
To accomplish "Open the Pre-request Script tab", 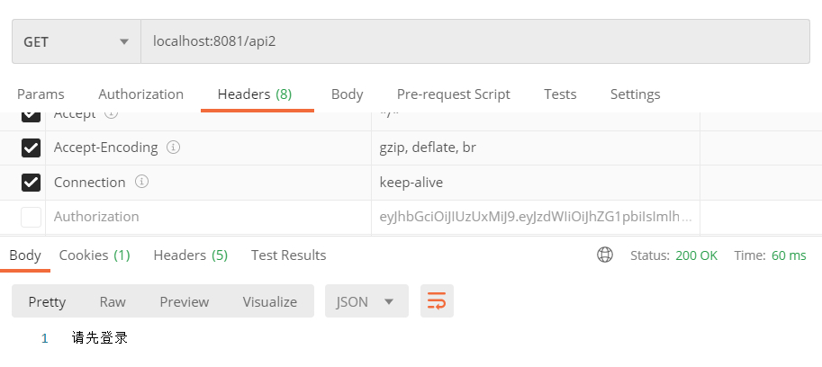I will pos(454,94).
